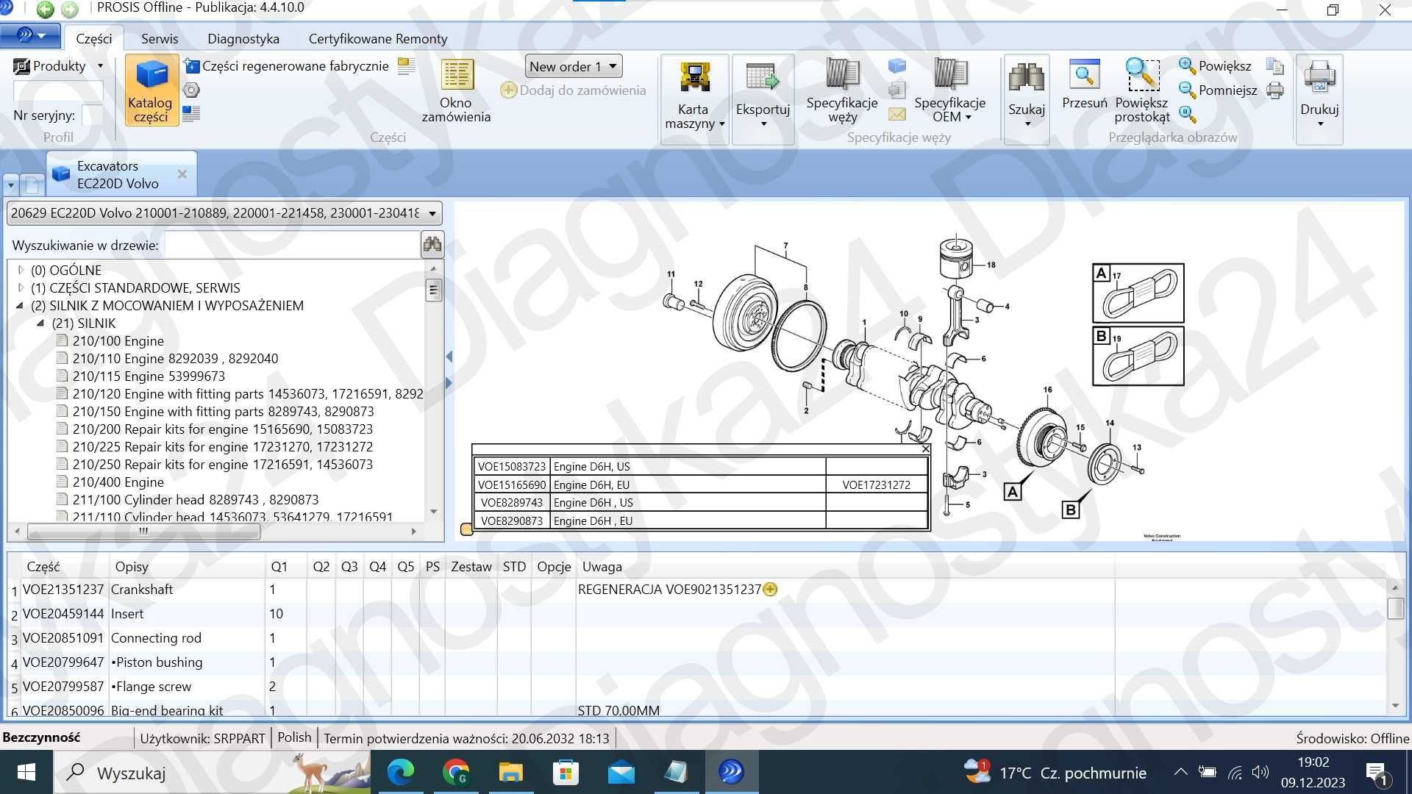This screenshot has height=794, width=1412.
Task: Switch to Diagnostyka tab
Action: [x=243, y=39]
